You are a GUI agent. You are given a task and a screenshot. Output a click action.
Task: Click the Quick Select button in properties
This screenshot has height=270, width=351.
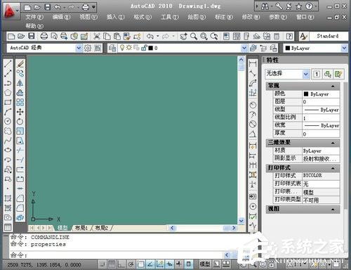339,75
